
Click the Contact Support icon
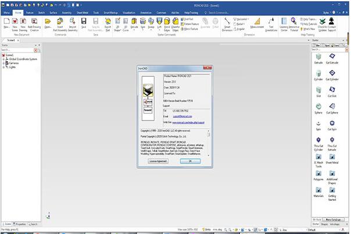(x=331, y=22)
